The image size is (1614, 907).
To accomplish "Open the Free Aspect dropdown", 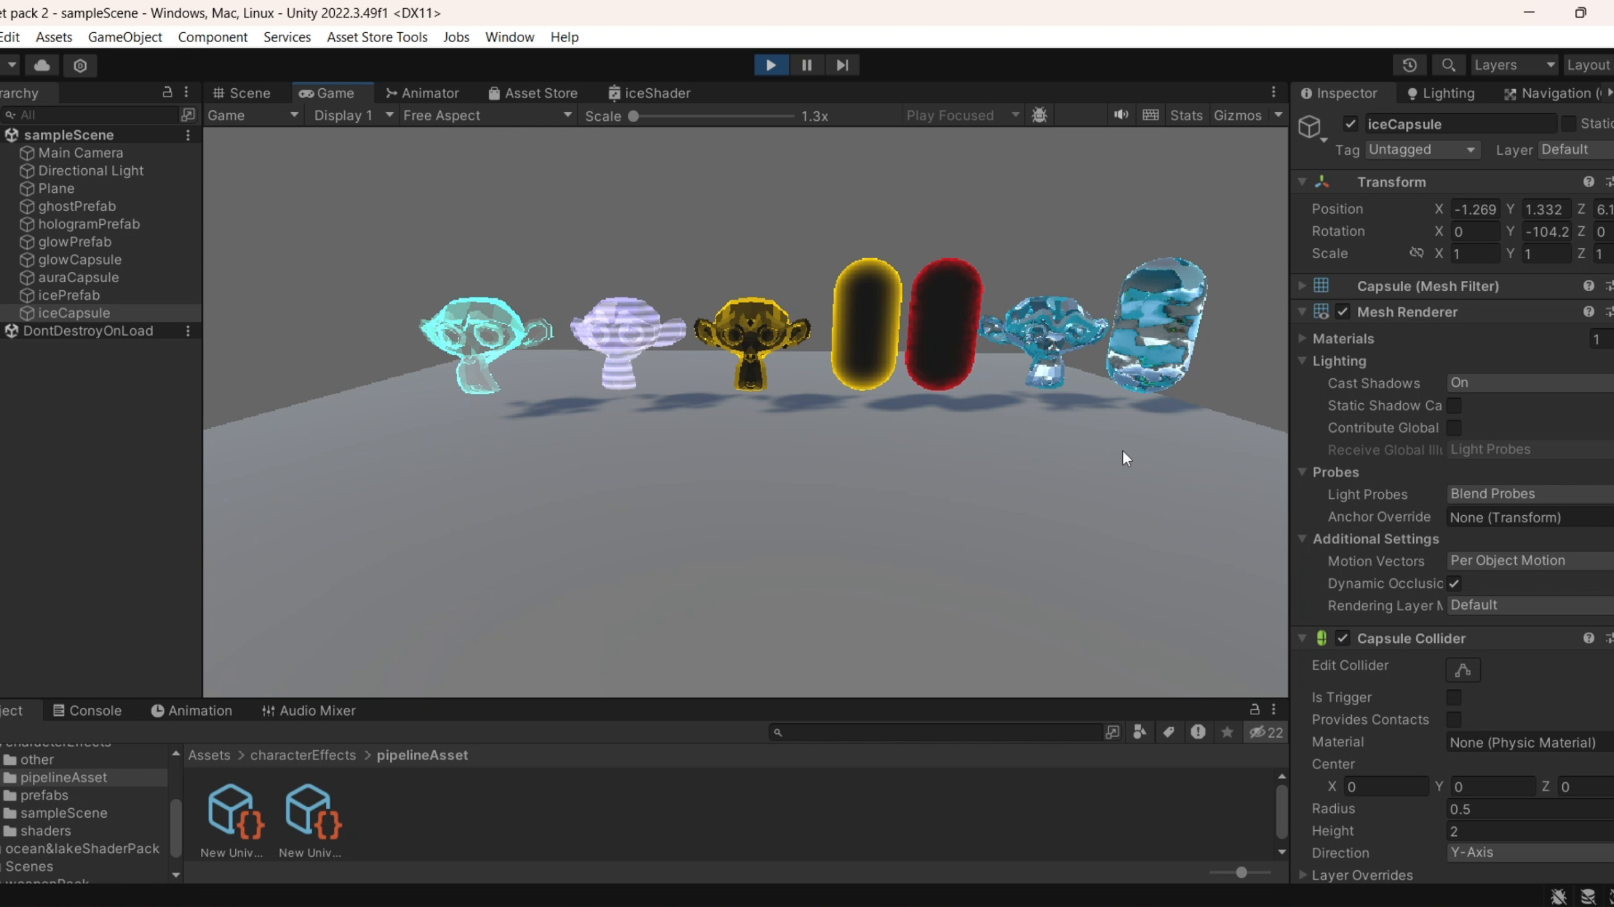I will (487, 115).
